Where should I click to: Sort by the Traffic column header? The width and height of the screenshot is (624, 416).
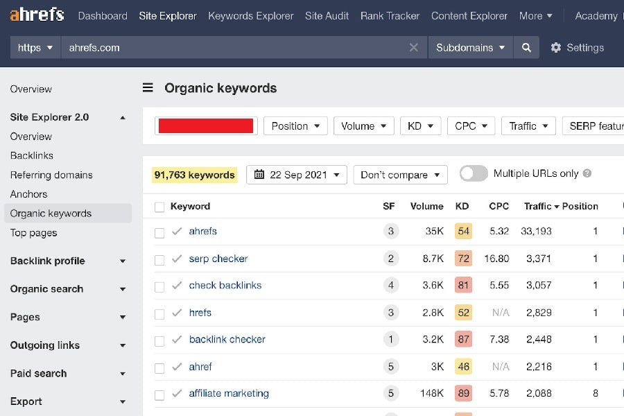pyautogui.click(x=541, y=206)
